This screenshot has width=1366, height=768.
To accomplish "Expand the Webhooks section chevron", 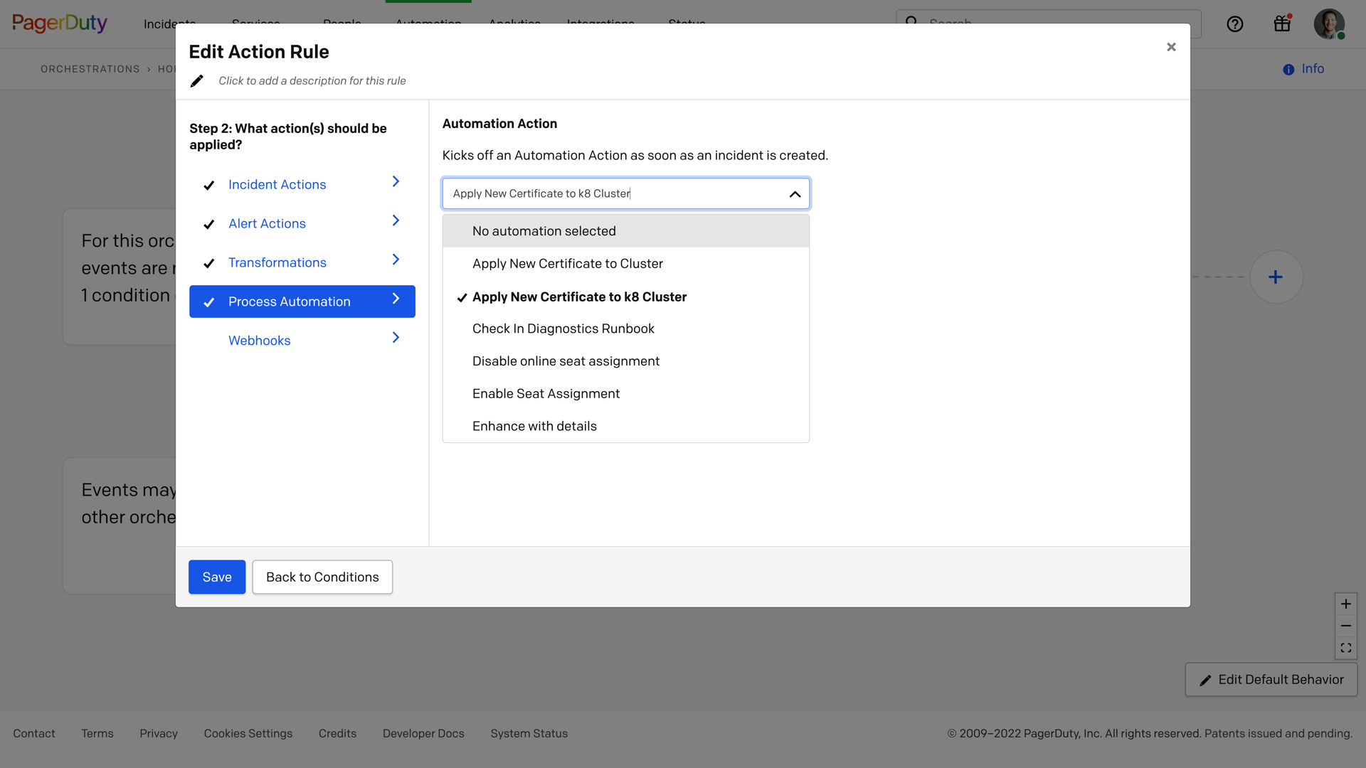I will tap(396, 338).
